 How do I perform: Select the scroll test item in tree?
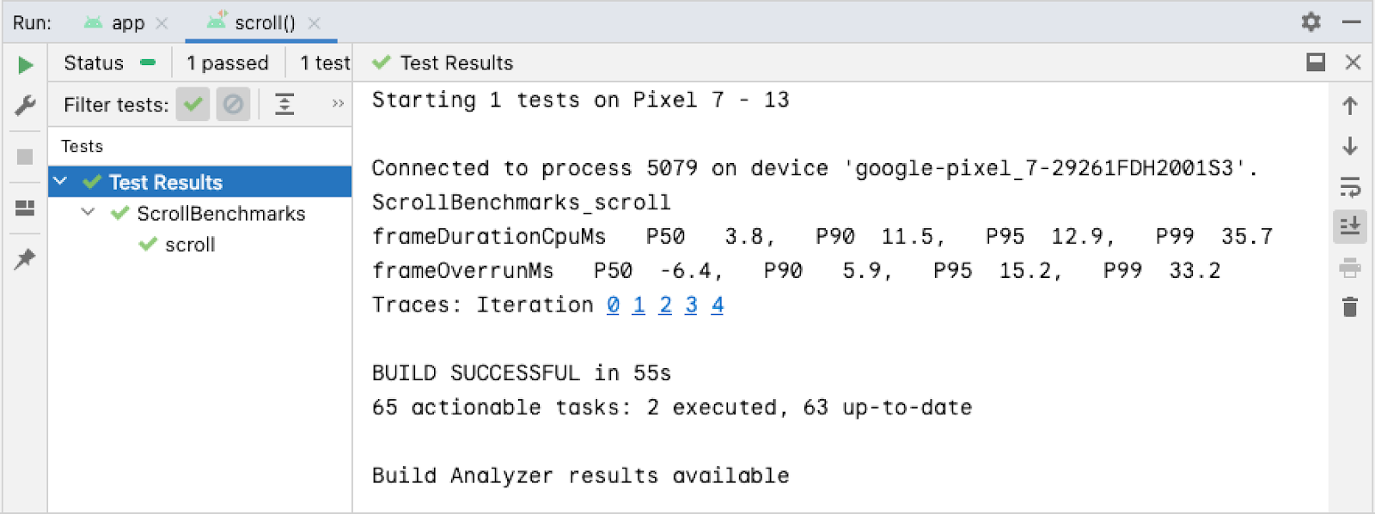click(190, 245)
